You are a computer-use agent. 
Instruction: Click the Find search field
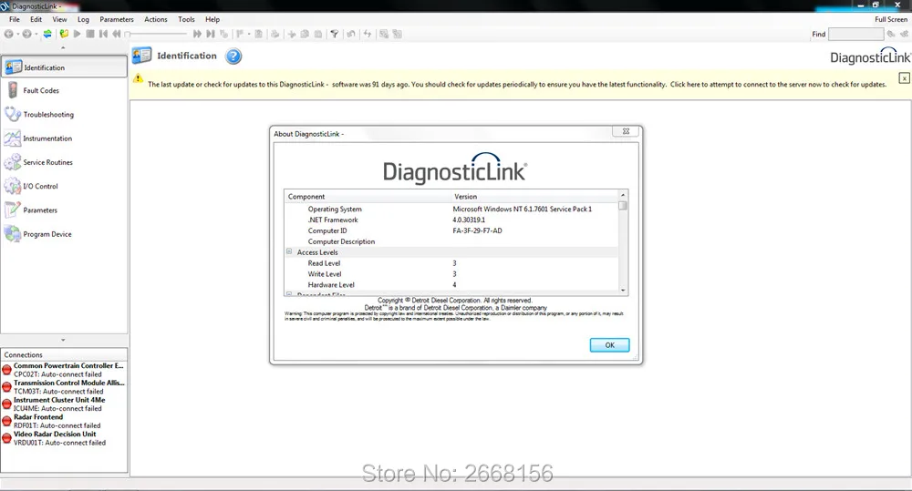855,35
